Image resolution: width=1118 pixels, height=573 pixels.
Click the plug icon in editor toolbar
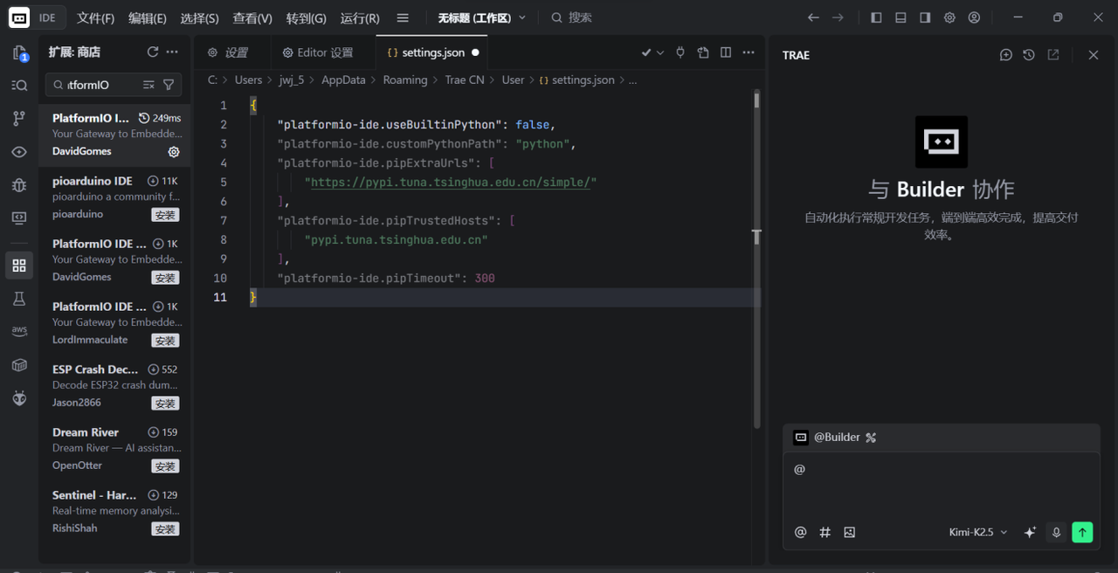680,52
